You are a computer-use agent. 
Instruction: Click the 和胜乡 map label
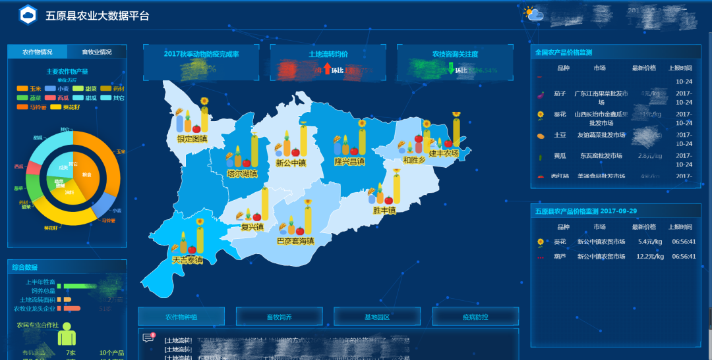413,160
